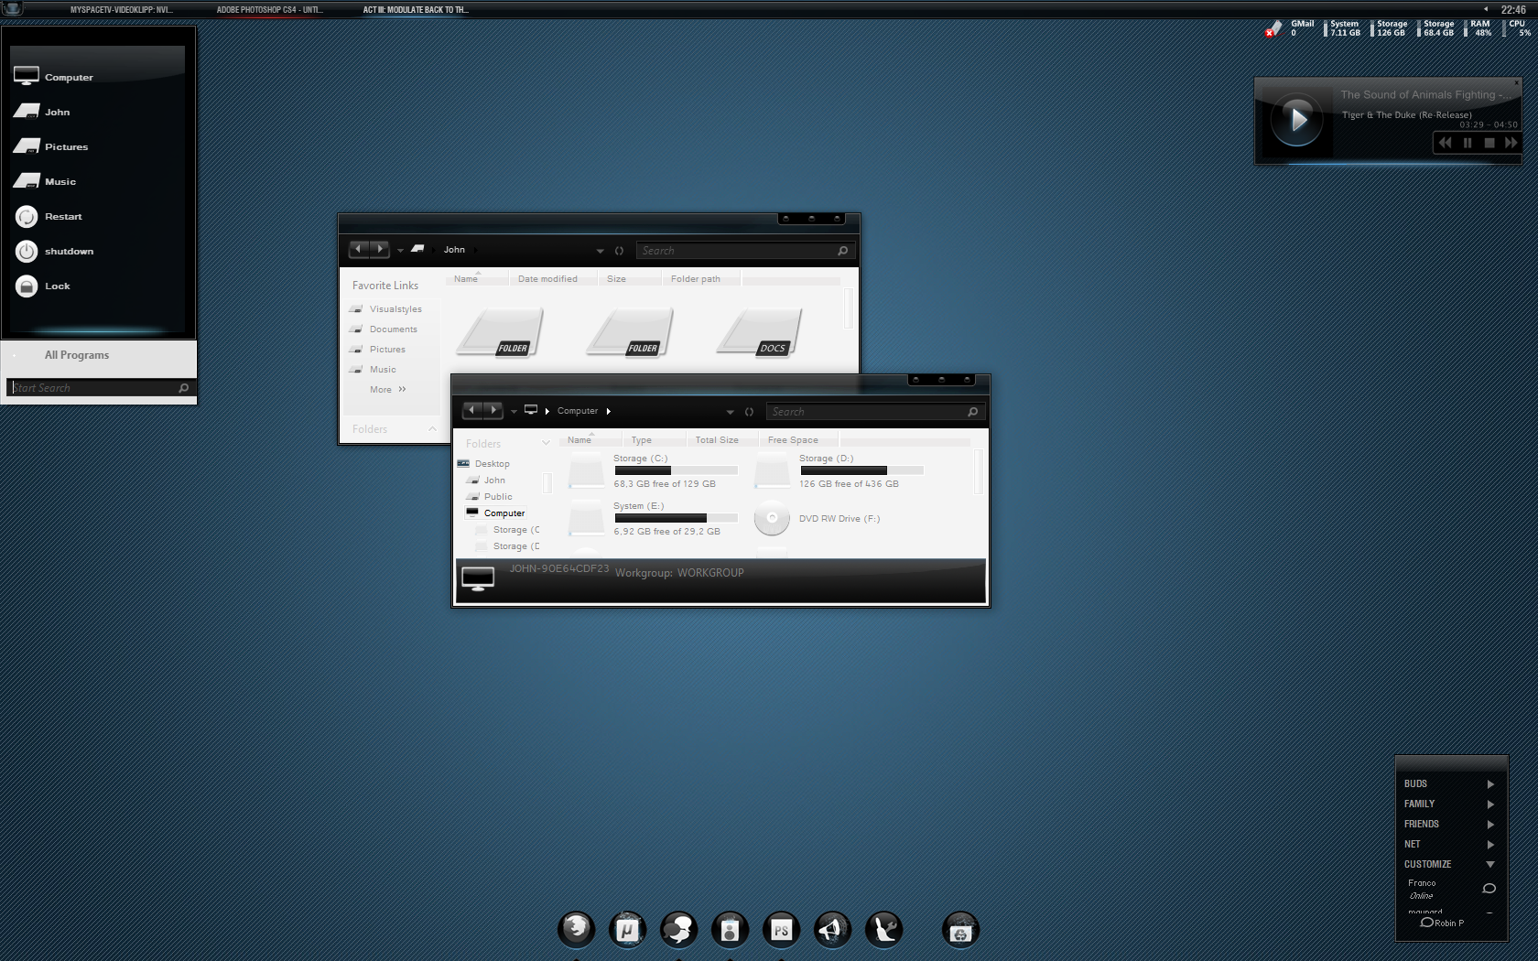Open uTorrent from the dock

[627, 930]
